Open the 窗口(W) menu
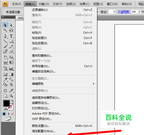 coord(112,4)
